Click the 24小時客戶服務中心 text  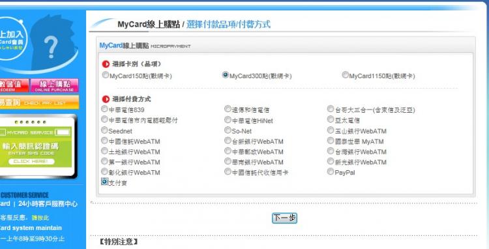point(48,204)
